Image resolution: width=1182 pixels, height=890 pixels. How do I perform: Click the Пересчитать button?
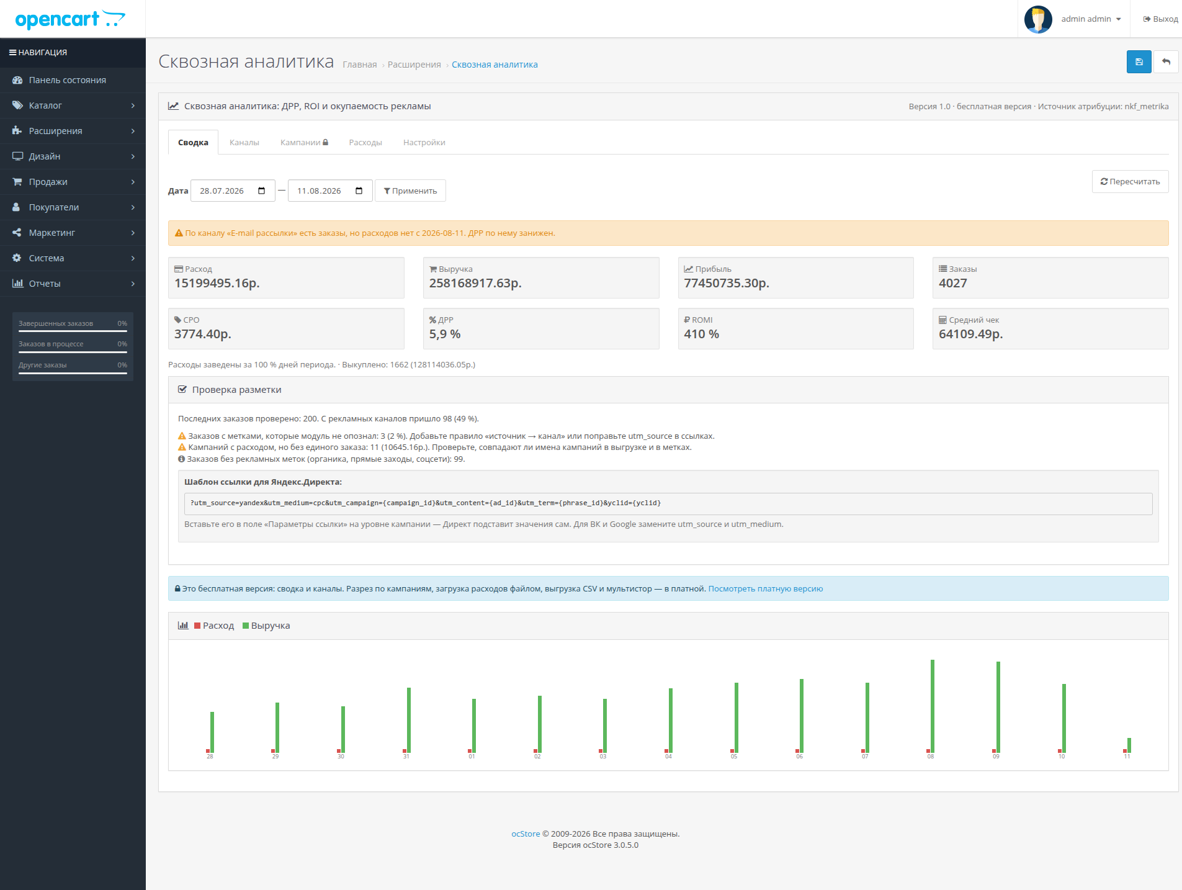pos(1130,181)
